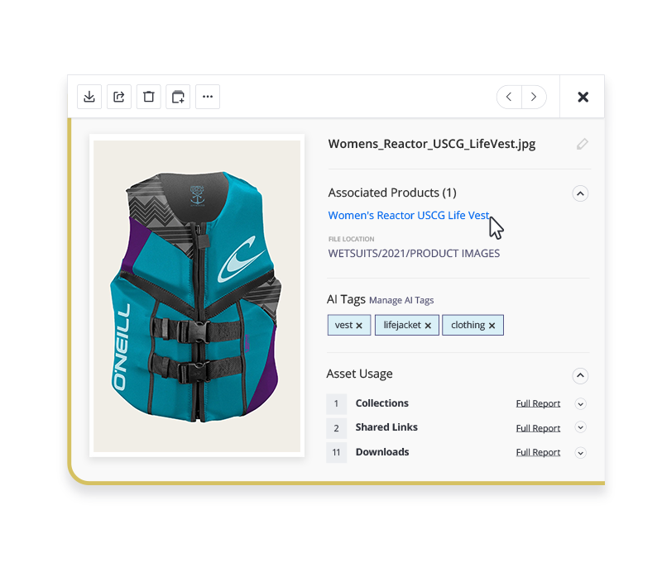Viewport: 662px width, 567px height.
Task: Click the Associated Products (1) heading
Action: [x=392, y=193]
